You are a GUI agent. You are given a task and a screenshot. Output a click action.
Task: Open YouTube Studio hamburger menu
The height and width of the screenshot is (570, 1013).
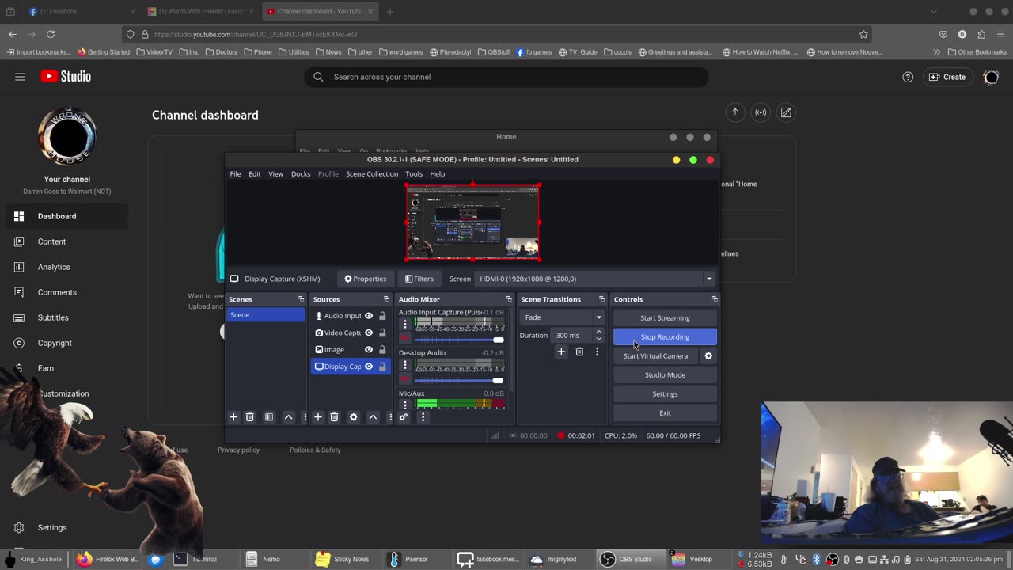pyautogui.click(x=20, y=77)
